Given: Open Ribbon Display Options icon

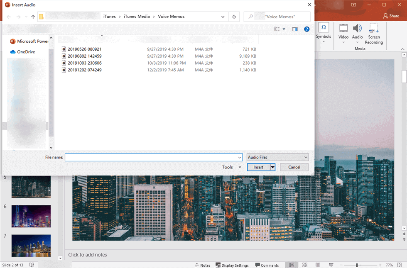Looking at the screenshot, I should (x=353, y=5).
